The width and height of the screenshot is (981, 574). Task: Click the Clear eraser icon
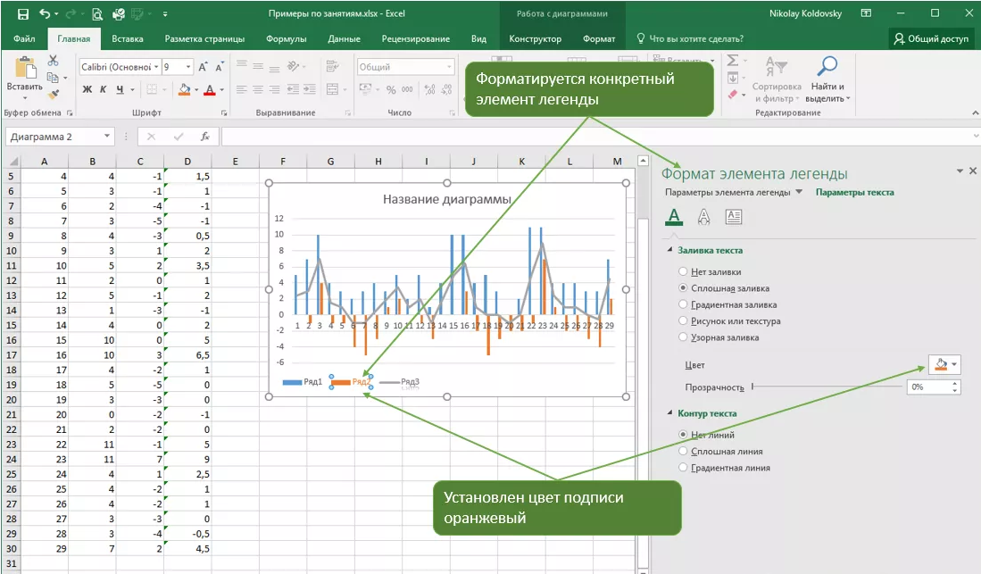click(x=733, y=94)
